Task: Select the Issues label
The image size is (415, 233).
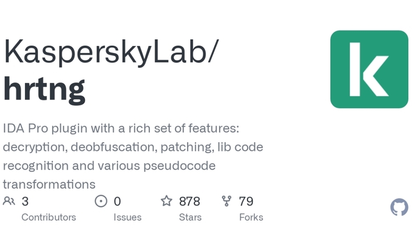Action: point(128,217)
